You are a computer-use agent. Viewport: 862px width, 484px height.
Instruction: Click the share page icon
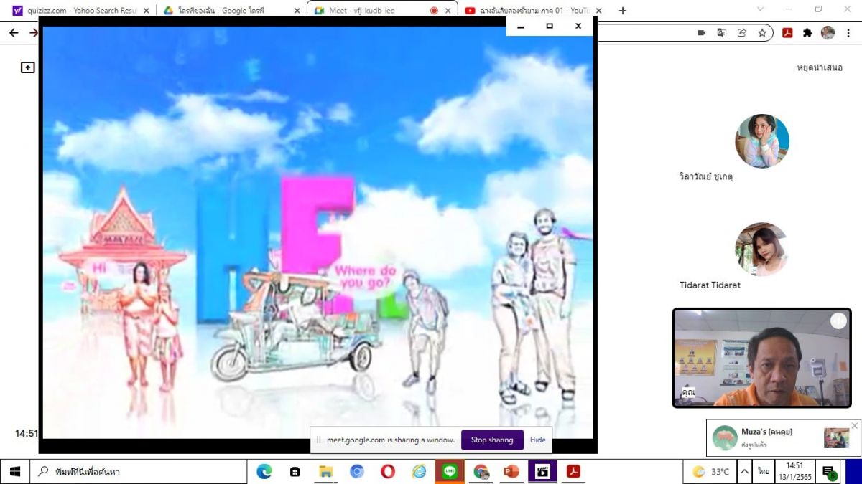click(x=741, y=33)
